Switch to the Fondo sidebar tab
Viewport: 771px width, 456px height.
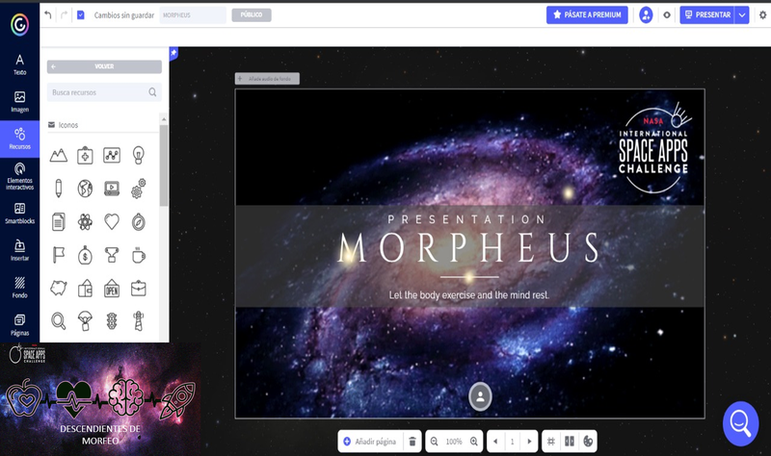[x=19, y=287]
